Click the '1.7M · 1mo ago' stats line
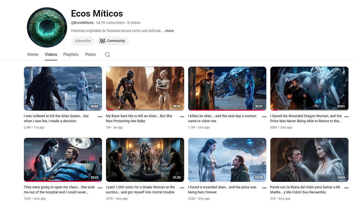 (x=199, y=127)
